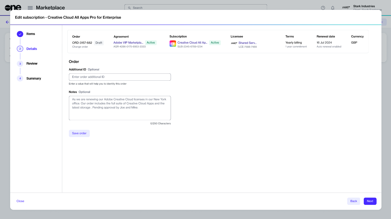Click the Back button
Viewport: 391px width, 219px height.
point(353,201)
